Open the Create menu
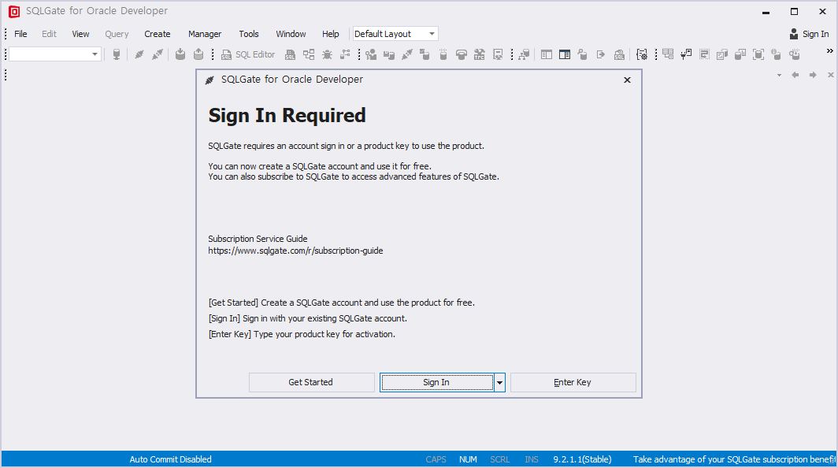Screen dimensions: 838x468 pyautogui.click(x=158, y=34)
